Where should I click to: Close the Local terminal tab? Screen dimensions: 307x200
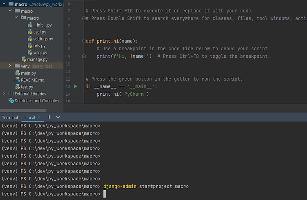(x=39, y=117)
